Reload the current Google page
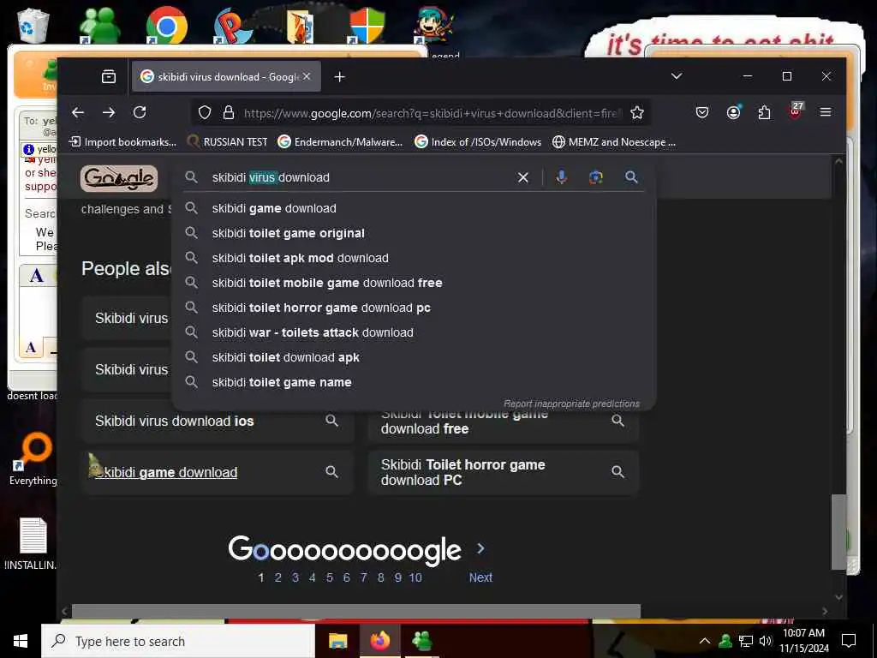 coord(140,112)
